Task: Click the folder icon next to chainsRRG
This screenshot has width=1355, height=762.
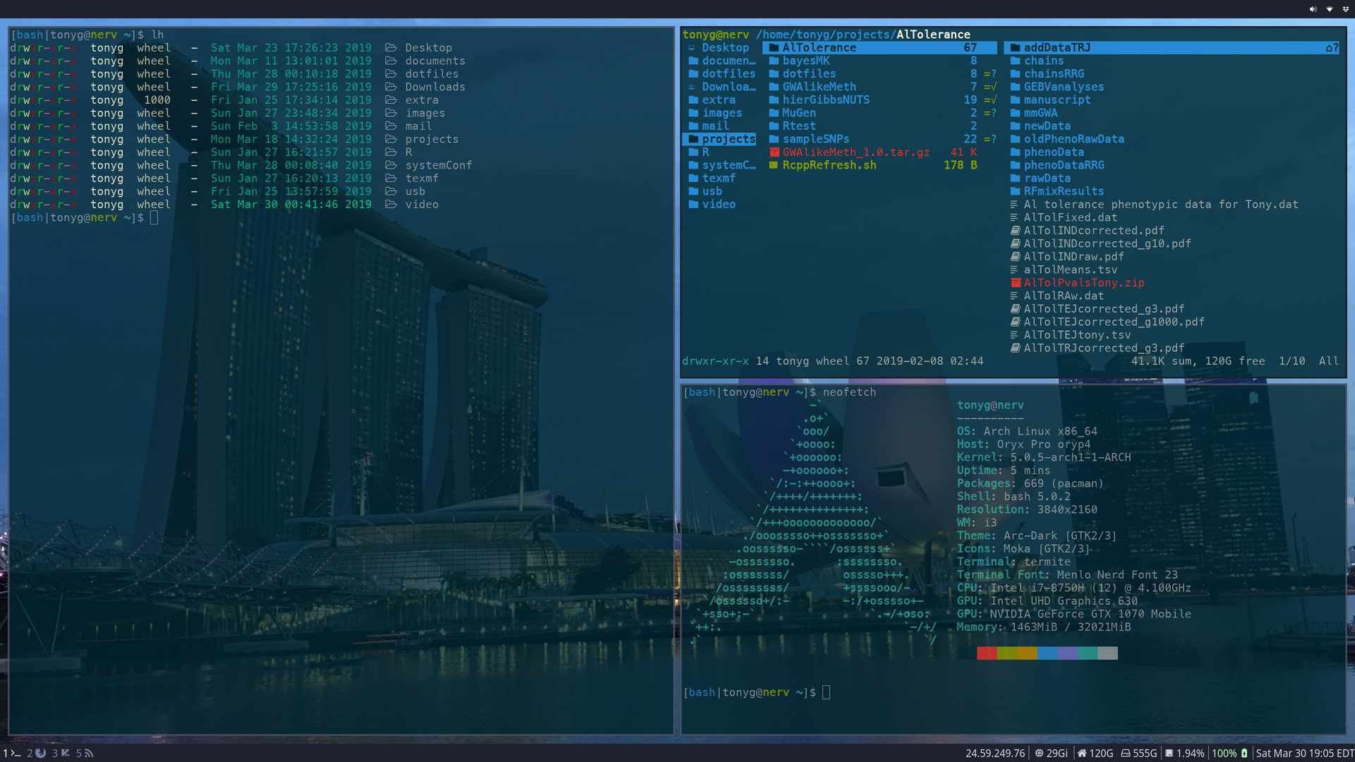Action: coord(1015,73)
